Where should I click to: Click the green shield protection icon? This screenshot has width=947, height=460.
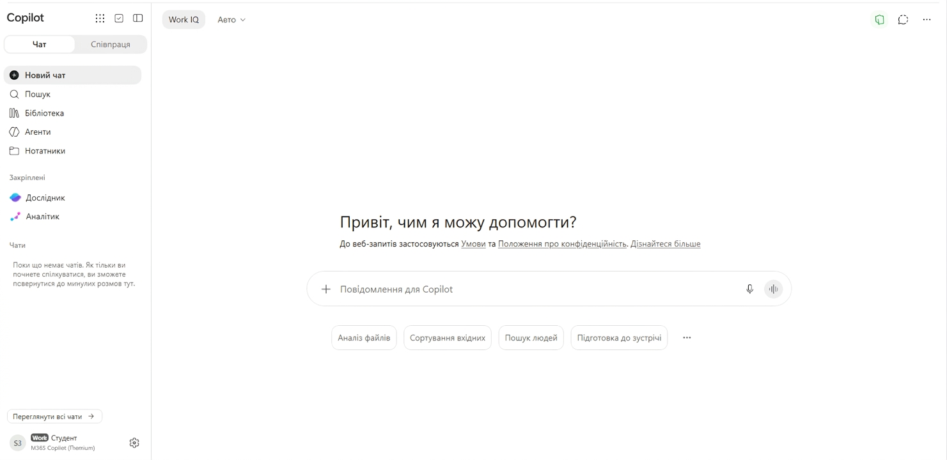(x=880, y=20)
